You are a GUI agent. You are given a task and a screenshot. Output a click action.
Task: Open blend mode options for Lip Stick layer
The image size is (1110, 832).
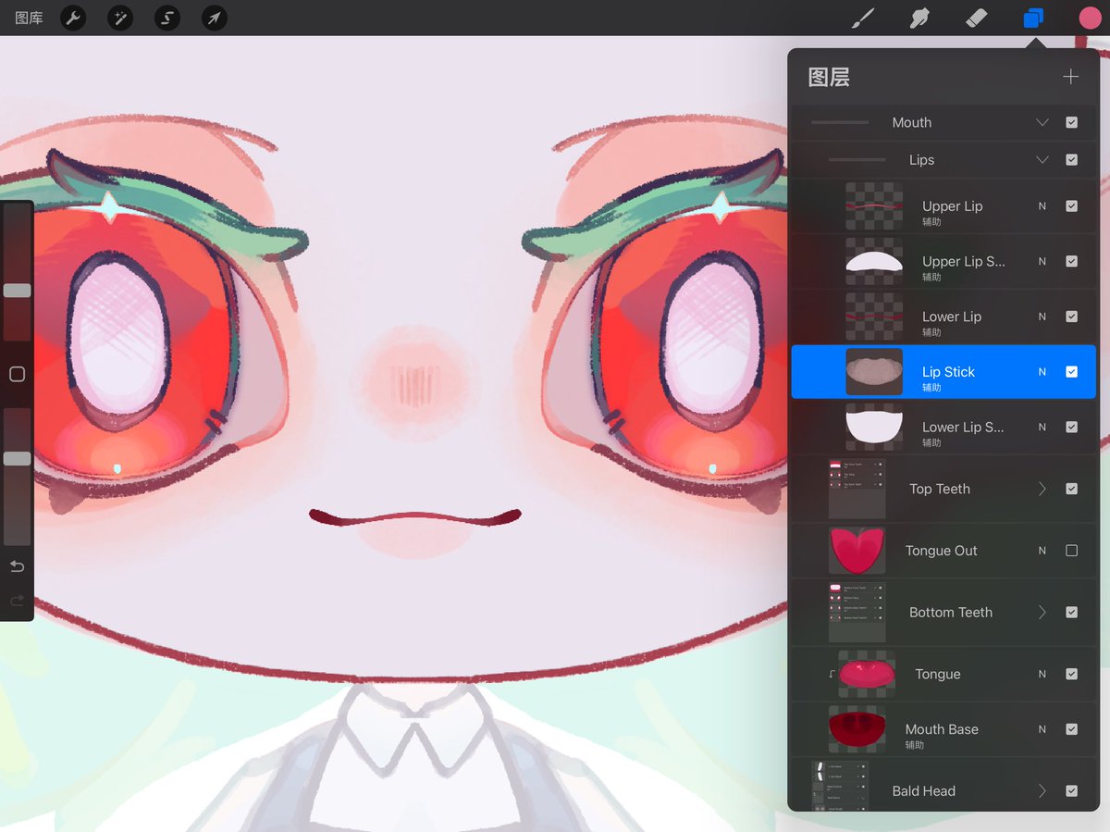point(1042,371)
